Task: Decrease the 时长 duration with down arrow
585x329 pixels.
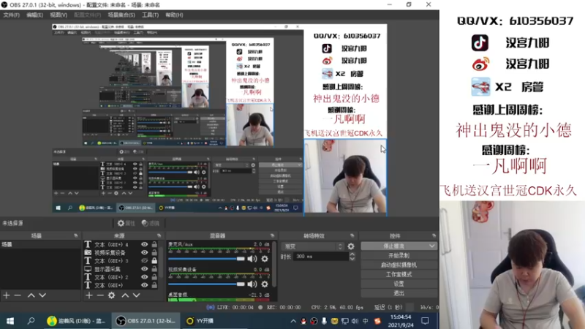Action: coord(352,259)
